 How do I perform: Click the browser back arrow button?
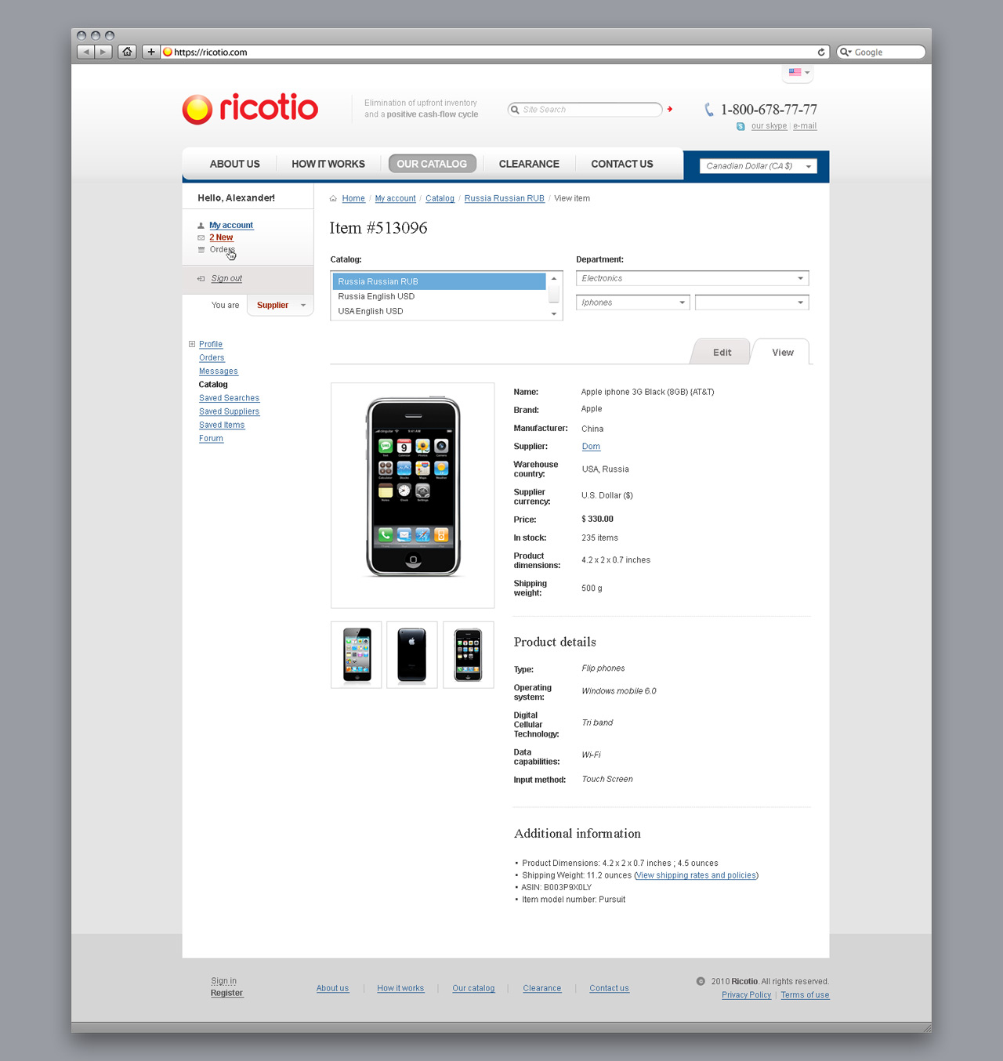tap(86, 52)
